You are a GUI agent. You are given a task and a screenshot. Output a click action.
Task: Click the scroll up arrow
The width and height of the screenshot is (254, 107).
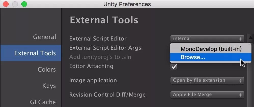(250, 38)
